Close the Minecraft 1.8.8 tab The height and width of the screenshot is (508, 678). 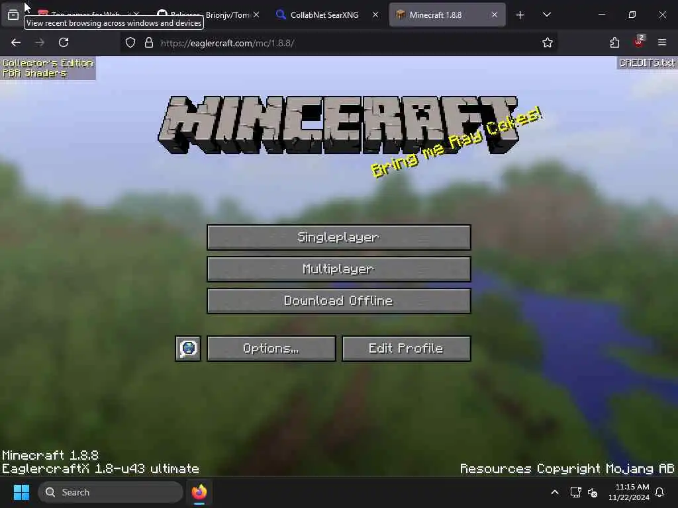(494, 15)
